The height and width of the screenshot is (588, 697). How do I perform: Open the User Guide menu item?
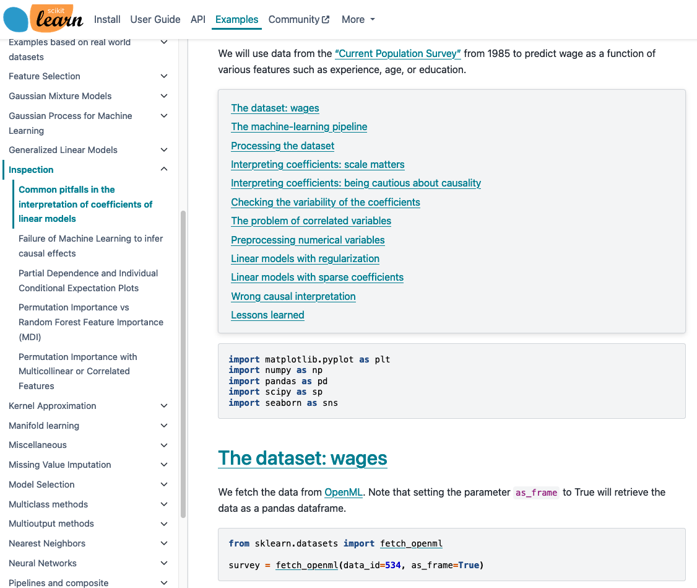[x=155, y=20]
